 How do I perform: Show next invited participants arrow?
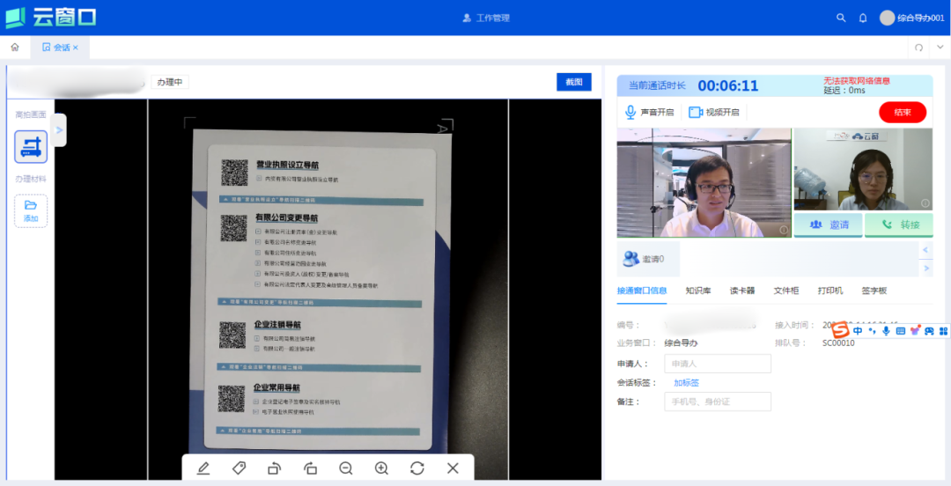coord(926,269)
